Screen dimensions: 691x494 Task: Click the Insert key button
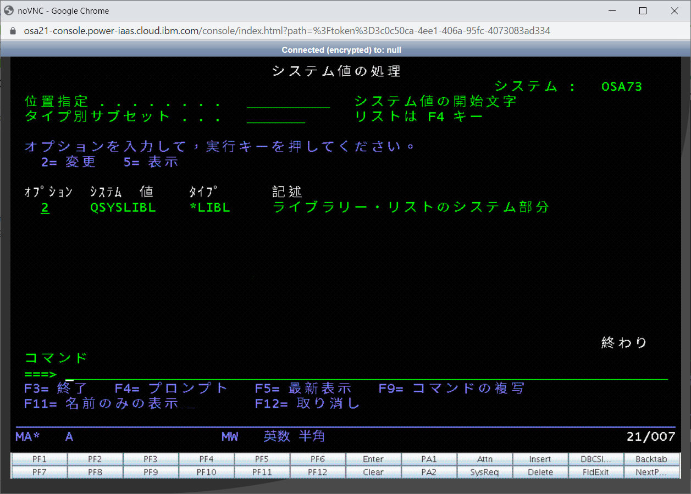[x=540, y=459]
